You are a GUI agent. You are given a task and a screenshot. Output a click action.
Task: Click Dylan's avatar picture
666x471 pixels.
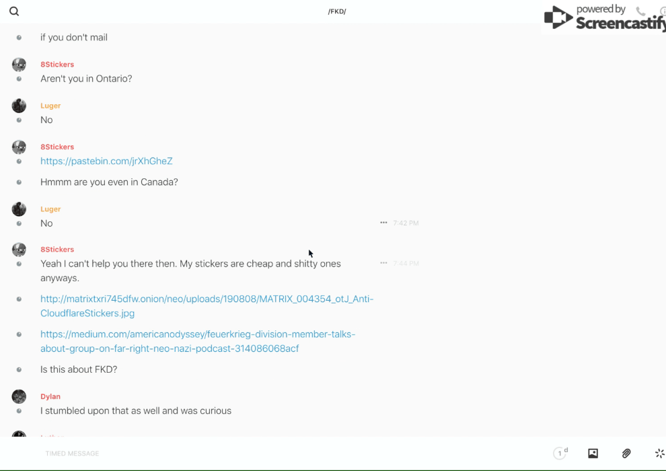coord(19,397)
